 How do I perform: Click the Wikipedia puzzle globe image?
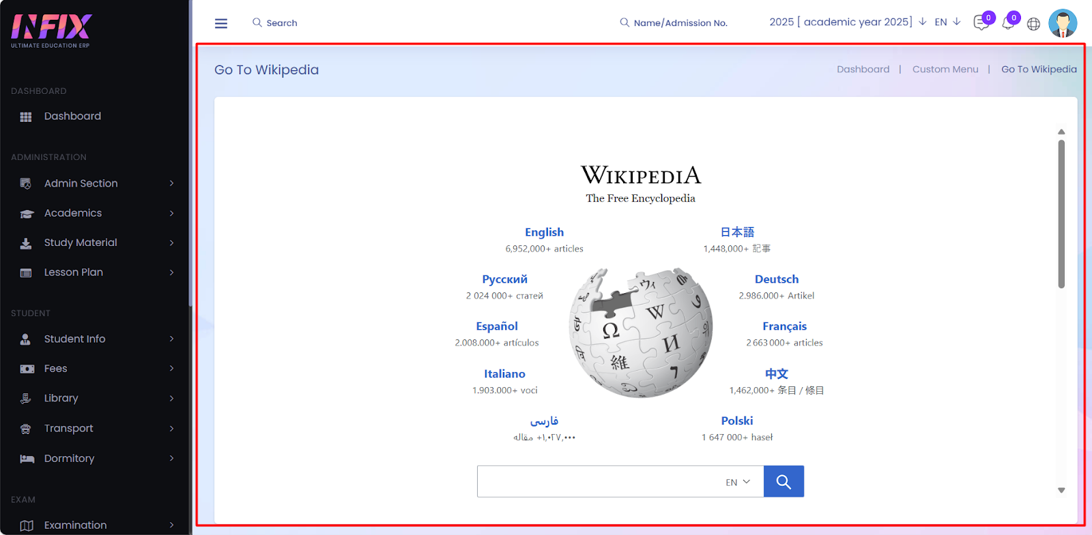tap(641, 332)
